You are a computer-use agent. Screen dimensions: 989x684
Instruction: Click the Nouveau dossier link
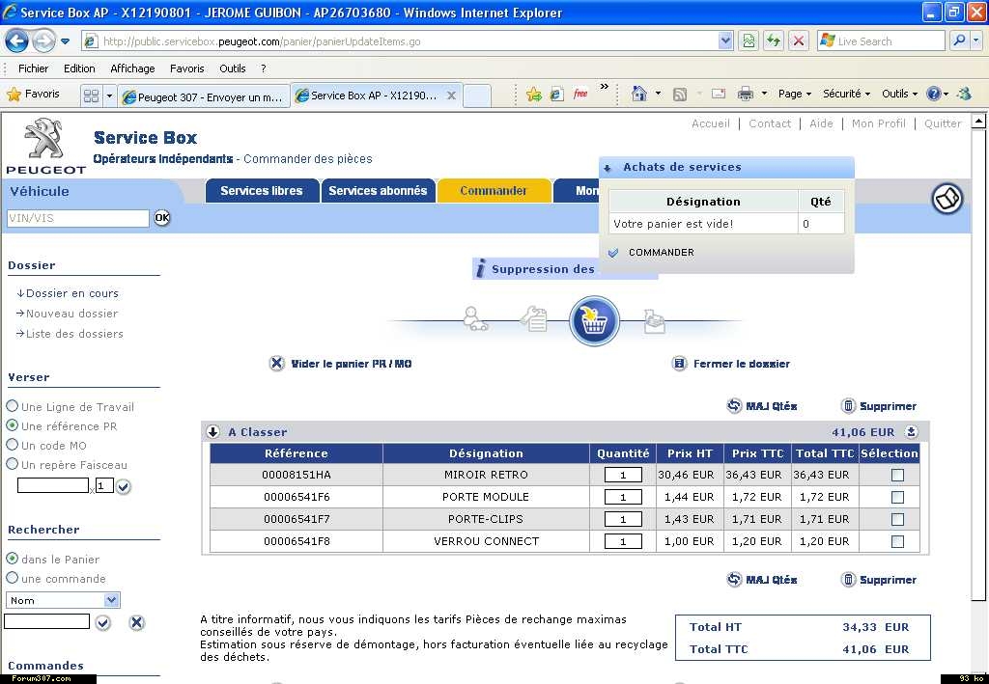tap(71, 314)
